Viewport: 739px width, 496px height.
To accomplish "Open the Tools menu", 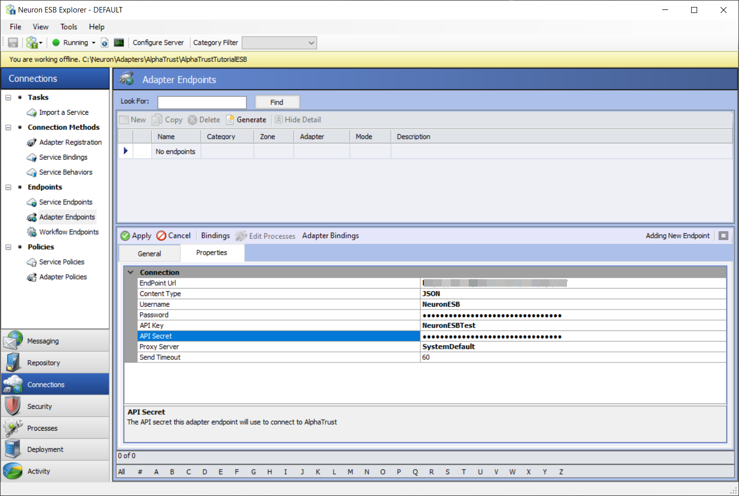I will [69, 27].
